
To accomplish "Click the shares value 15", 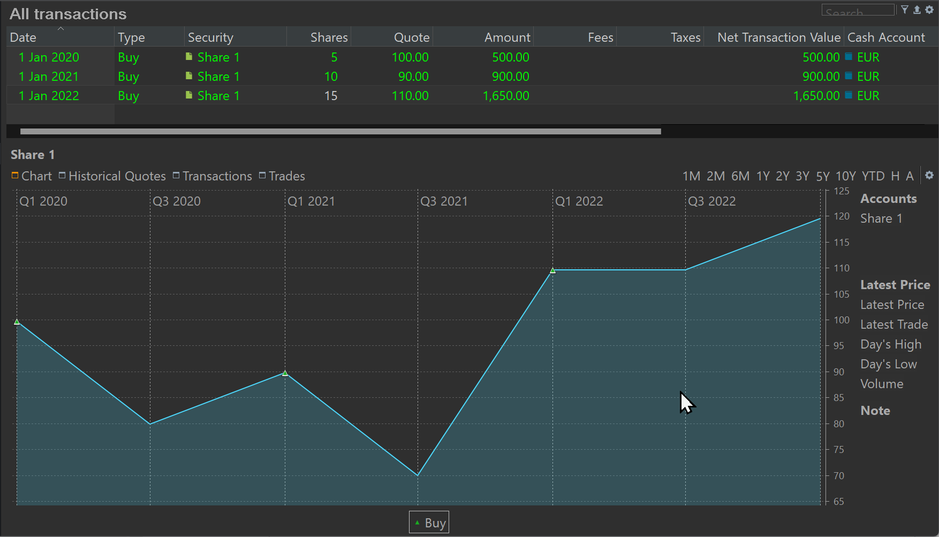I will pyautogui.click(x=331, y=95).
